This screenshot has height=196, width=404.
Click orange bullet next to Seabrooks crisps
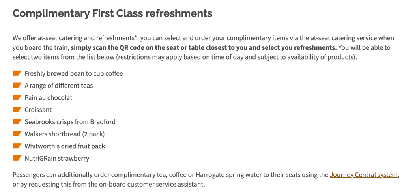click(17, 122)
